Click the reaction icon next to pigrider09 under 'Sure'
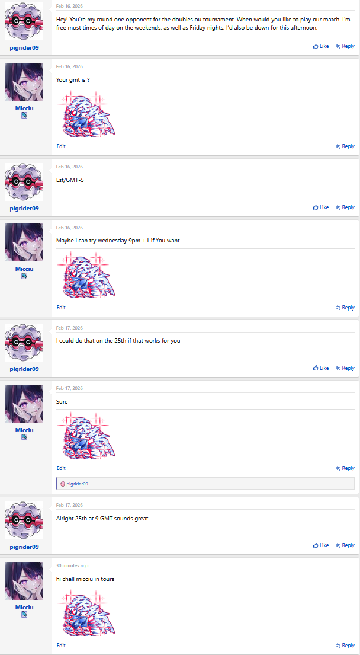This screenshot has width=360, height=655. 62,484
